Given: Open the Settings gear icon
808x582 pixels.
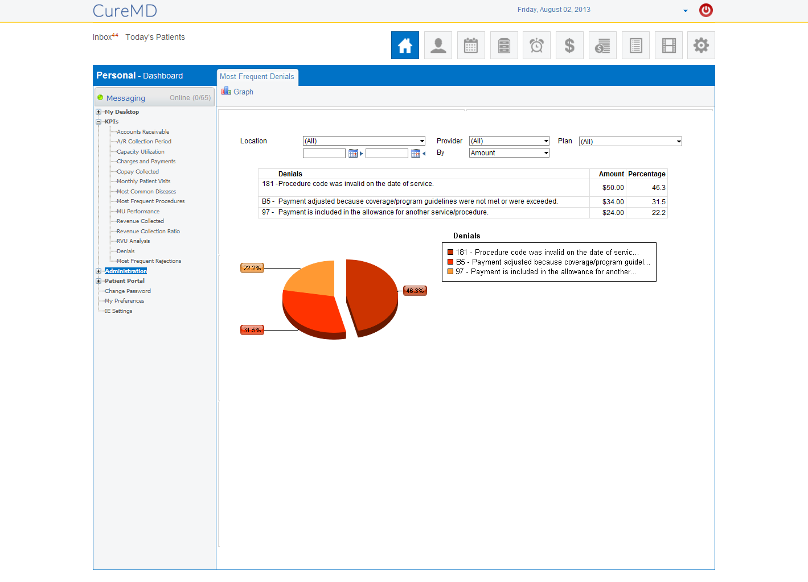Looking at the screenshot, I should [x=701, y=46].
